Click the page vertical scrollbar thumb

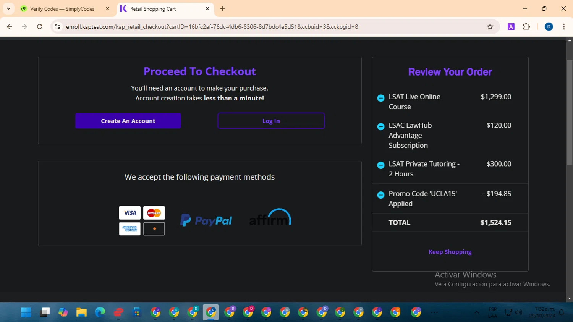[570, 113]
